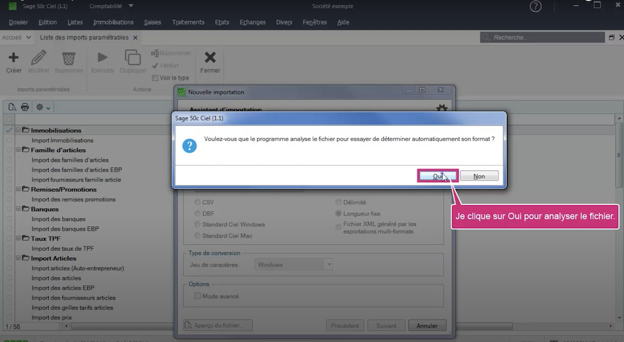Toggle the Voir le type checkbox
This screenshot has height=342, width=624.
tap(155, 78)
